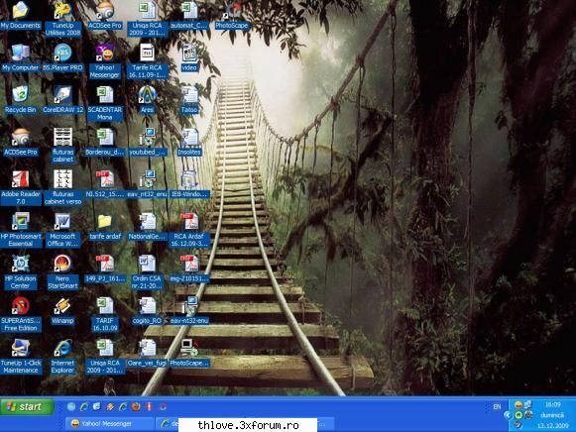The image size is (576, 432).
Task: Open the automat_C... spreadsheet file
Action: pyautogui.click(x=189, y=15)
